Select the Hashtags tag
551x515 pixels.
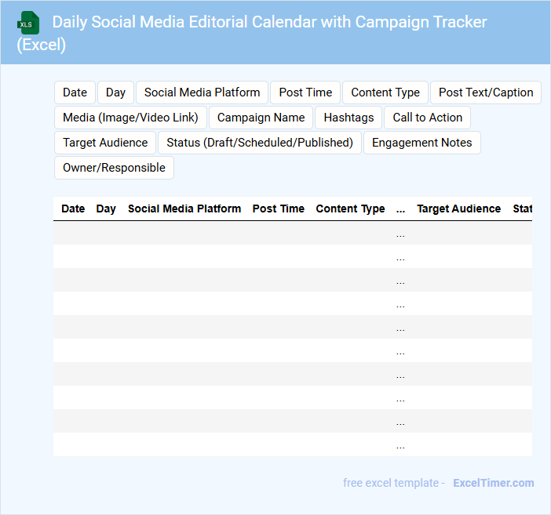[348, 118]
